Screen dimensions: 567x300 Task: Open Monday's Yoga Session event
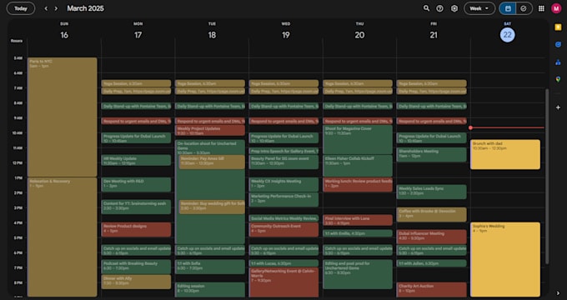click(x=136, y=83)
